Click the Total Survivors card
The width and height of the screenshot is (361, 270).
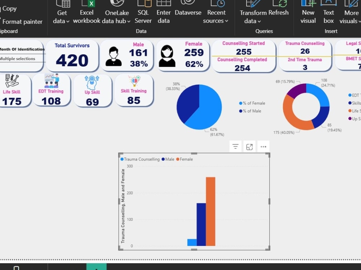(x=72, y=56)
